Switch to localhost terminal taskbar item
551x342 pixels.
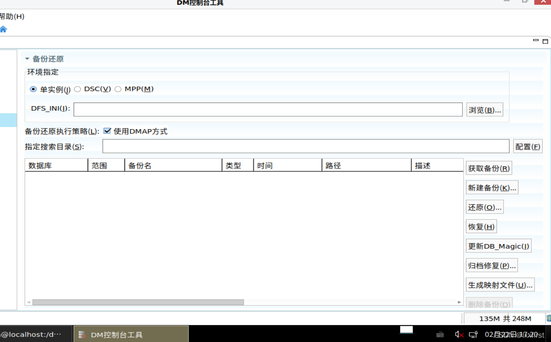(36, 334)
